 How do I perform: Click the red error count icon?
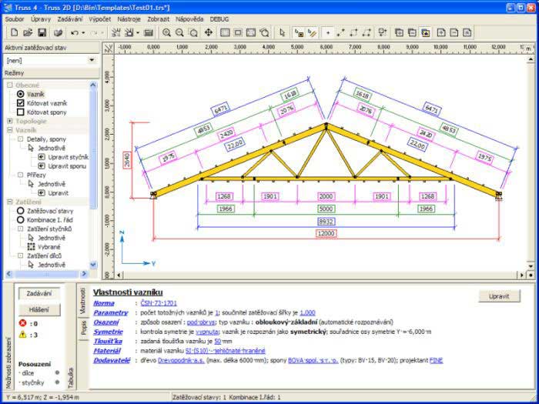(x=23, y=323)
